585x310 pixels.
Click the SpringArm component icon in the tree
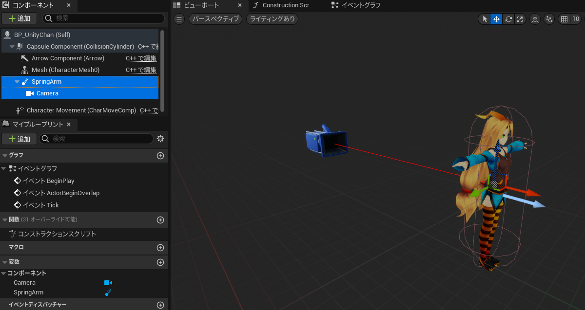25,82
